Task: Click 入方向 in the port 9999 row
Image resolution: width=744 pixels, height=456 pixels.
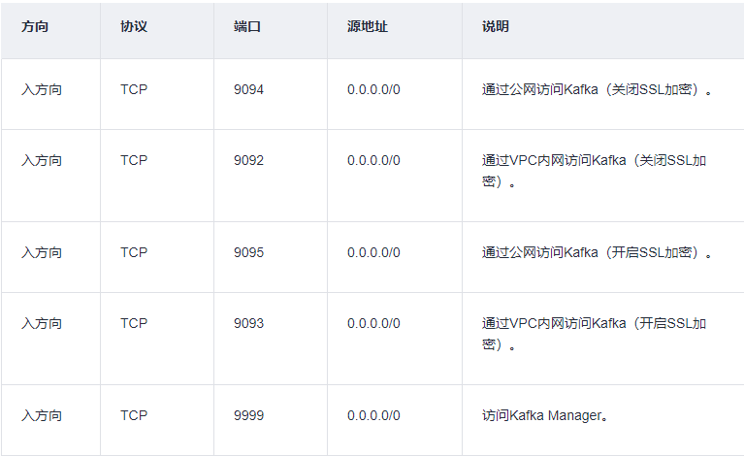Action: [x=42, y=415]
